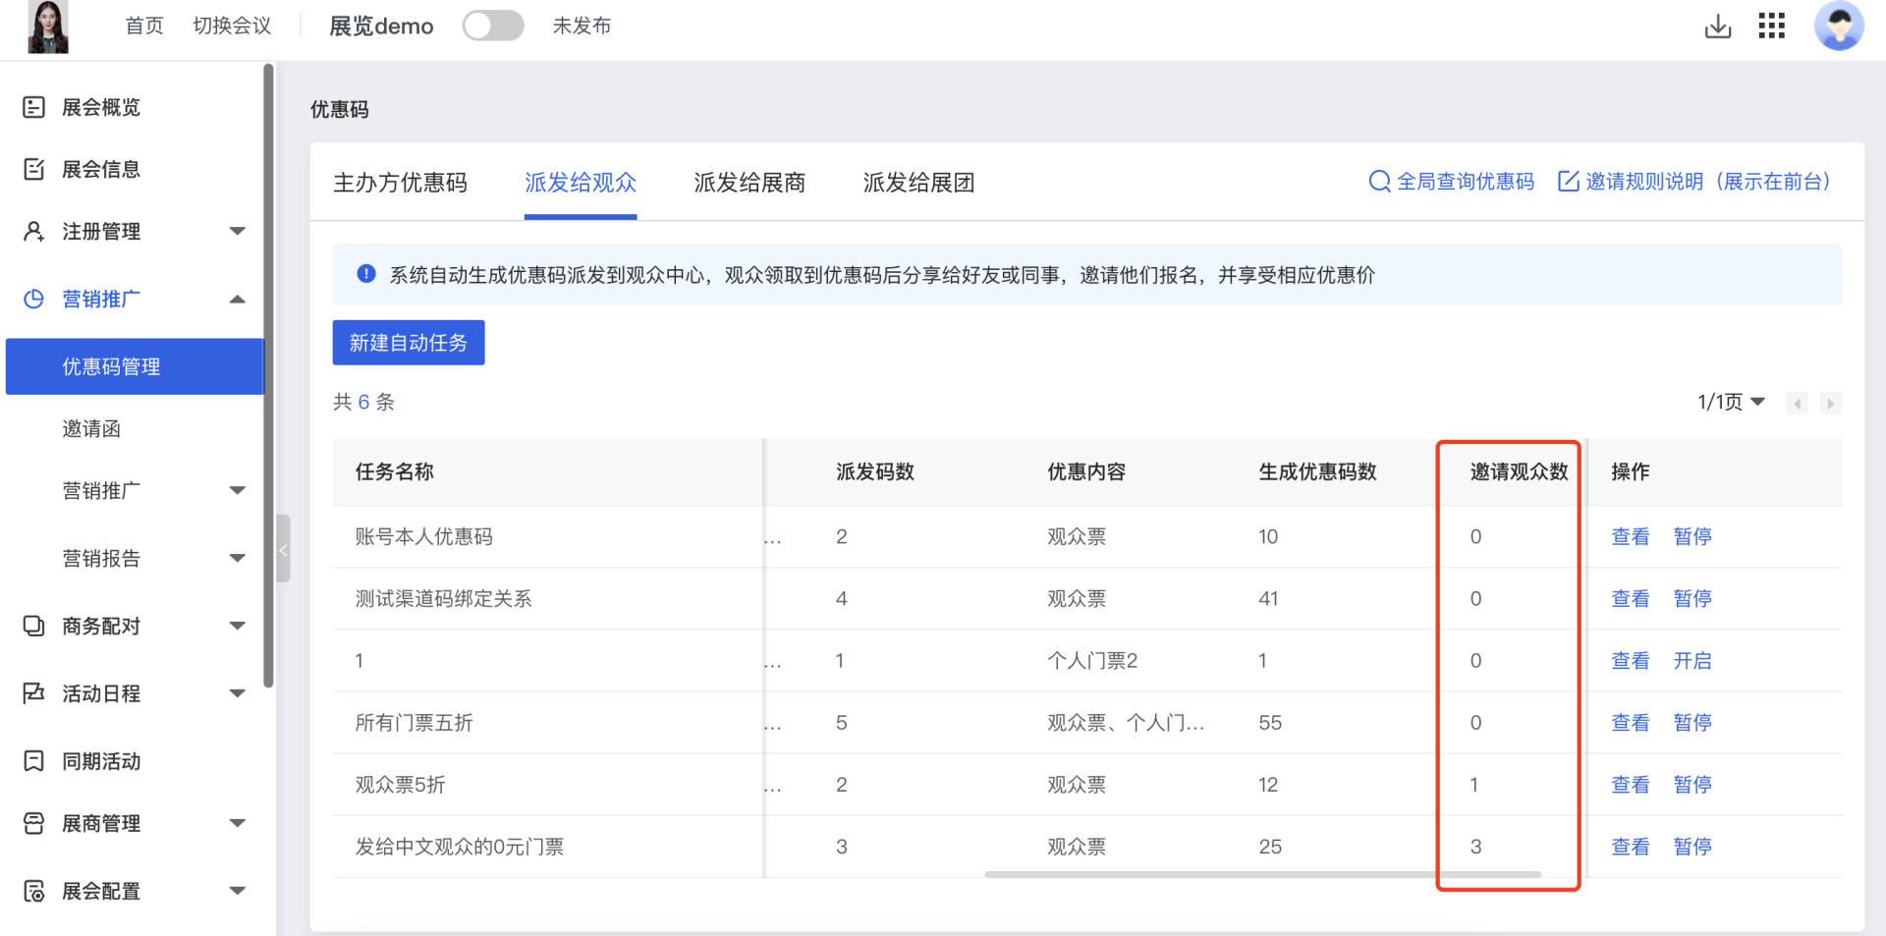Click the exhibition logo photo at top left
Image resolution: width=1886 pixels, height=936 pixels.
click(48, 27)
